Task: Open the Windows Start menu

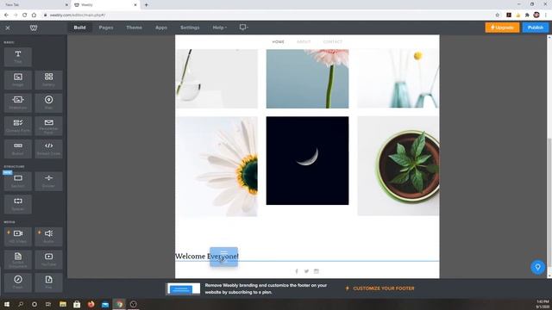Action: click(7, 304)
